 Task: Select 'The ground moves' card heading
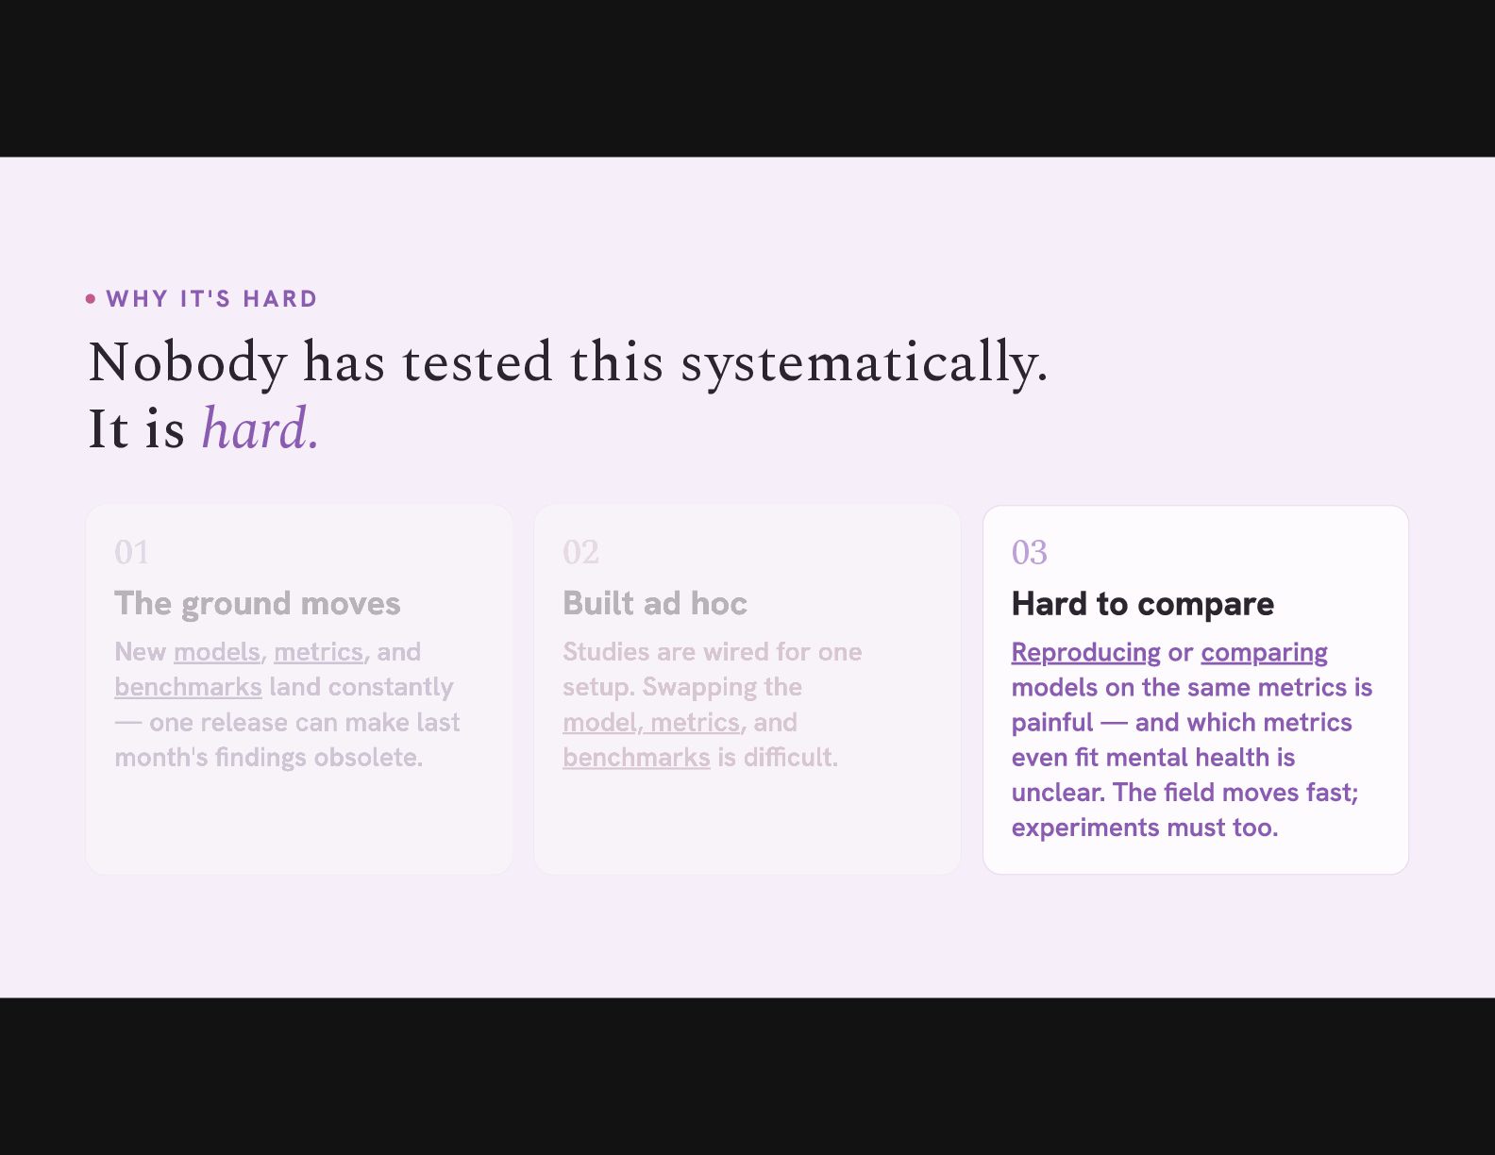point(258,604)
